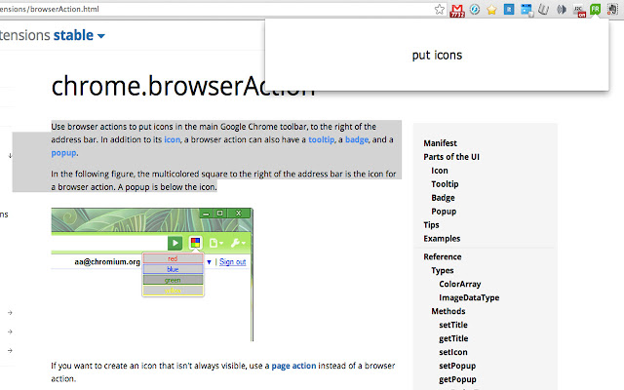Viewport: 624px width, 390px height.
Task: Click the green FR extension icon
Action: (x=596, y=9)
